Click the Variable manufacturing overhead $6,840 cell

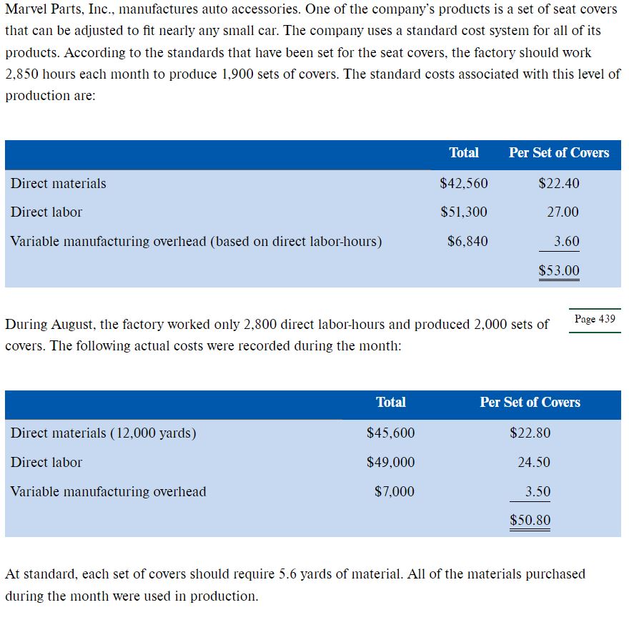click(x=467, y=241)
